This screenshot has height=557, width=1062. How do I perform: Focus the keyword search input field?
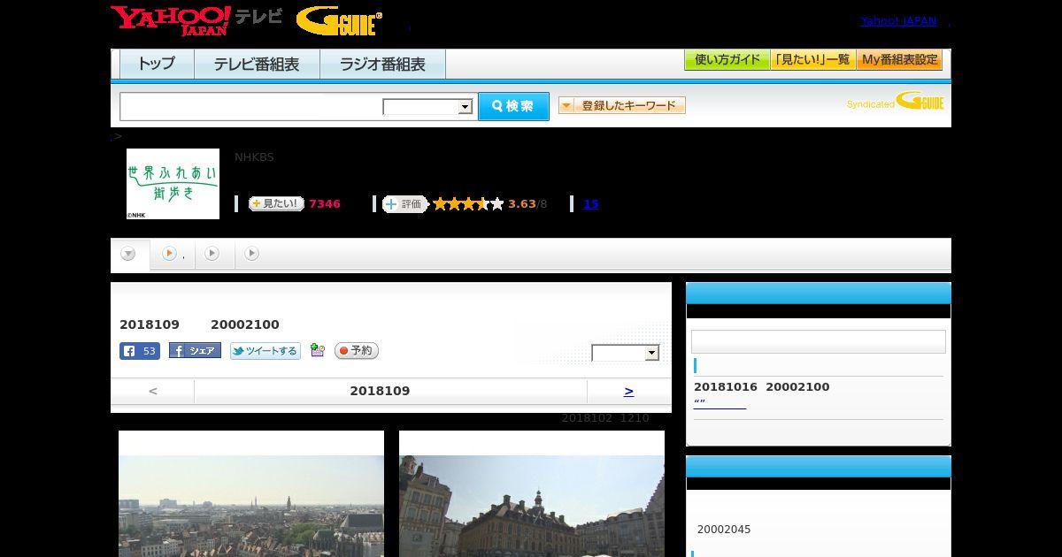pyautogui.click(x=251, y=106)
